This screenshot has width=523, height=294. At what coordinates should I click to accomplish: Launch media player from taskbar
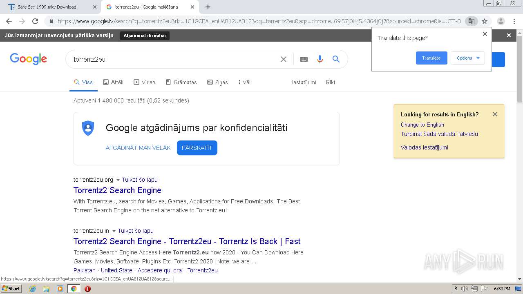60,289
